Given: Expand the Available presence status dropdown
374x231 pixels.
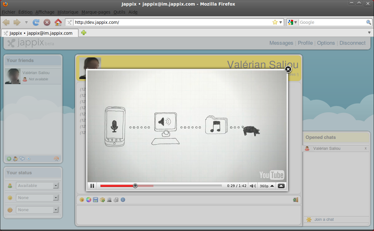Looking at the screenshot, I should (56, 186).
